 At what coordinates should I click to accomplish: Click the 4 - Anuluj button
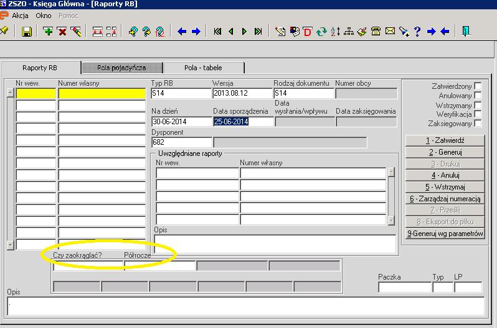point(445,175)
